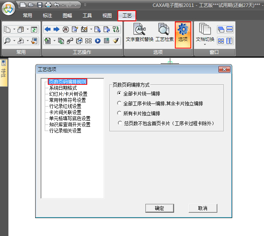Click the blue right arrow (next card)
The width and height of the screenshot is (264, 236).
[56, 29]
